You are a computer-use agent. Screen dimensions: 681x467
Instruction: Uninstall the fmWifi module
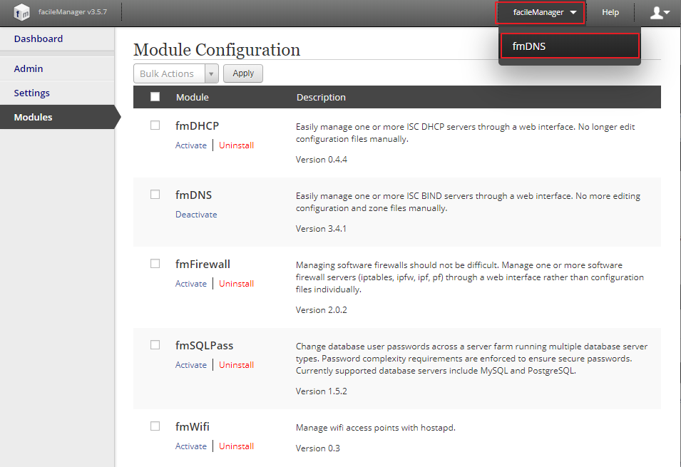(236, 446)
